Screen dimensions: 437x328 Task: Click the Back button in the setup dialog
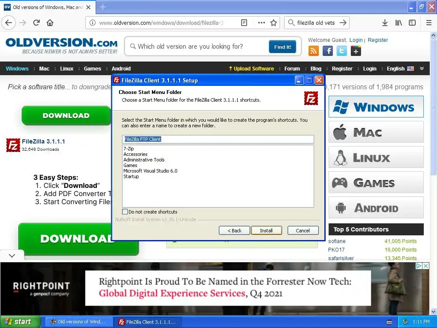(x=234, y=230)
